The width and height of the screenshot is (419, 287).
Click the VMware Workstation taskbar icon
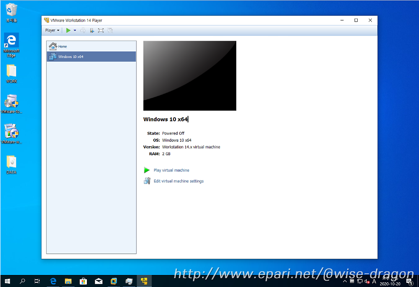click(x=114, y=281)
